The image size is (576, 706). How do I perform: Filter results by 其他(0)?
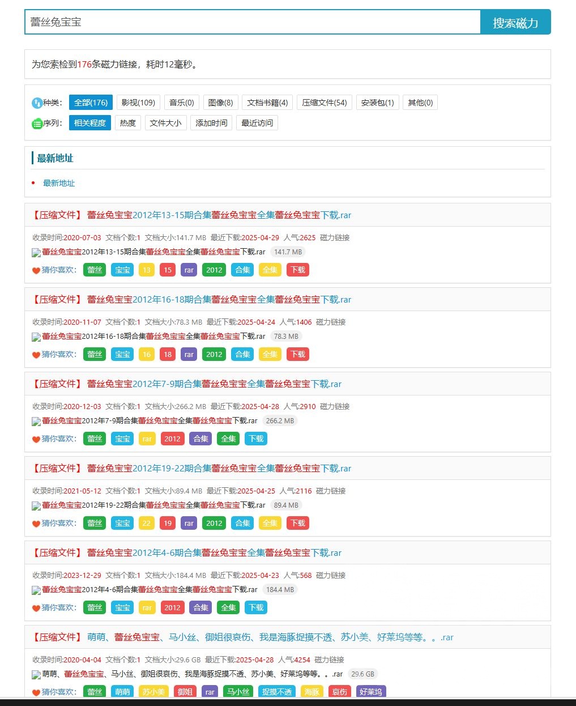tap(420, 103)
